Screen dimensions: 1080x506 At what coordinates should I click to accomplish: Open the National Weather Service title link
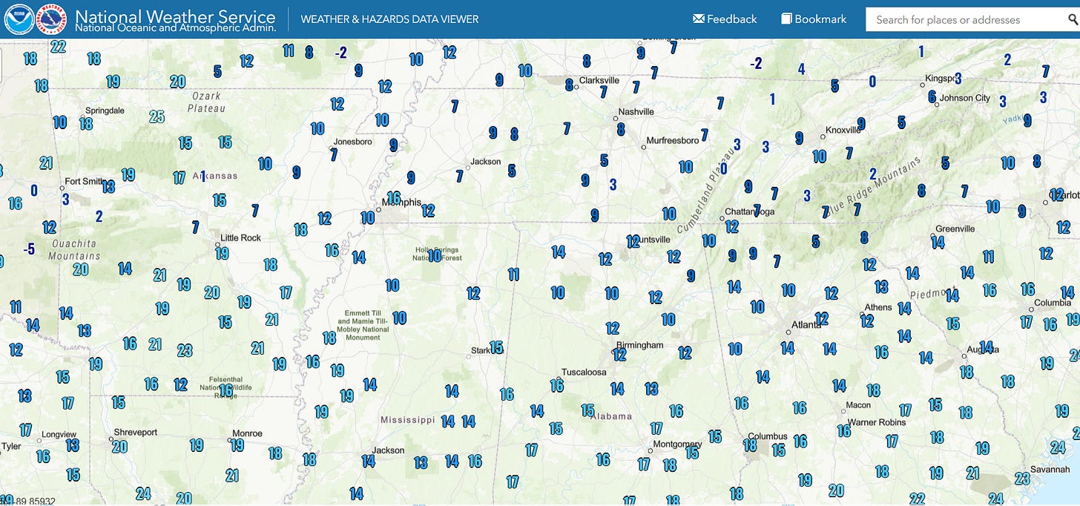pyautogui.click(x=175, y=16)
